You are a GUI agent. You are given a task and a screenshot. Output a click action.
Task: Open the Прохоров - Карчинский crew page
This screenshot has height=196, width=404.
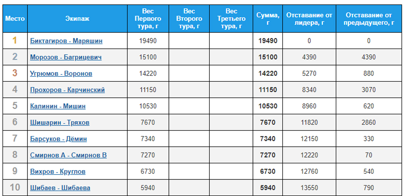pos(67,90)
